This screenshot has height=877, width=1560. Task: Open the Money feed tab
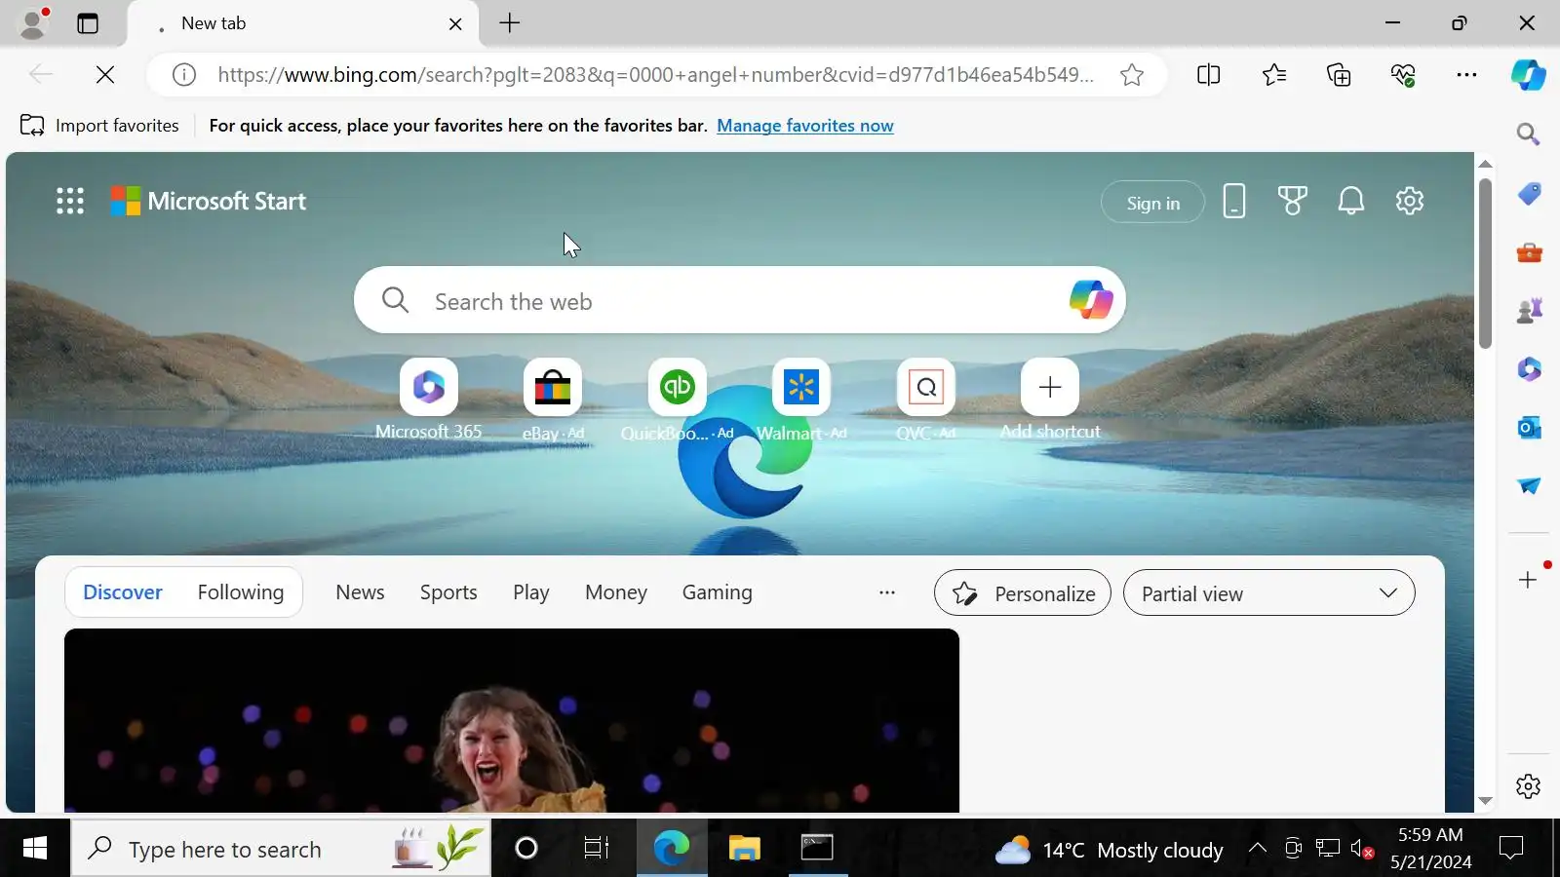(x=616, y=592)
